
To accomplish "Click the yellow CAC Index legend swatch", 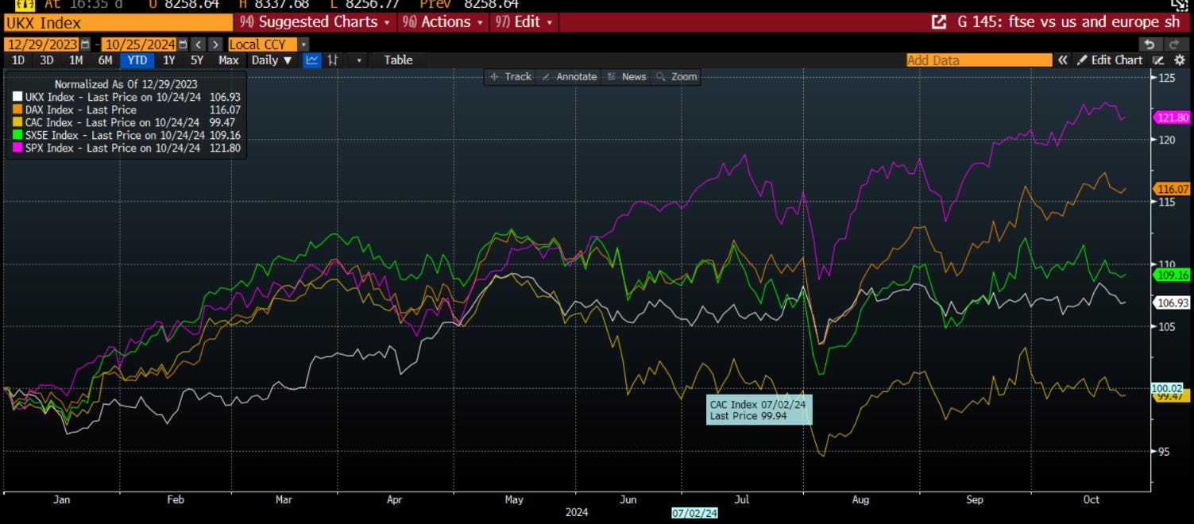I will 17,122.
